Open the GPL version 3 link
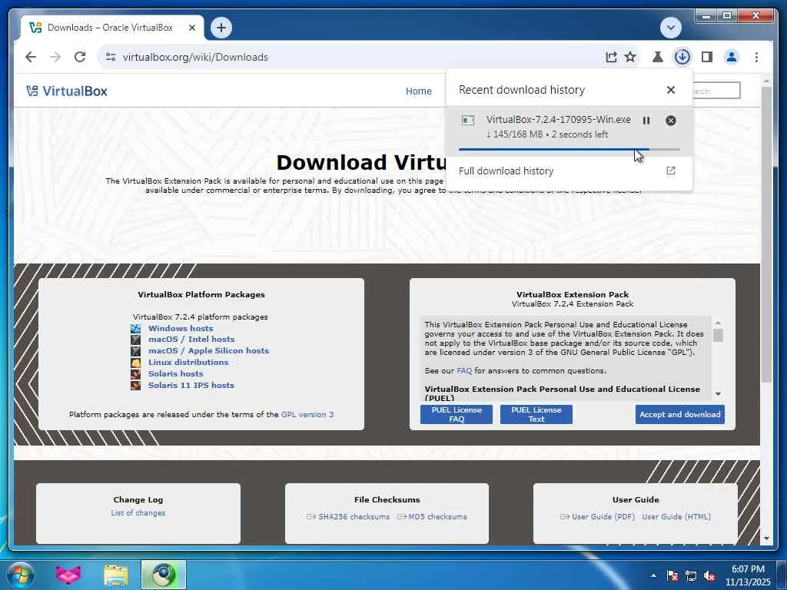The height and width of the screenshot is (590, 787). (307, 414)
